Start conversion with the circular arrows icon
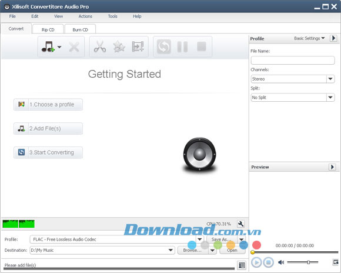341x273 pixels. (x=164, y=46)
